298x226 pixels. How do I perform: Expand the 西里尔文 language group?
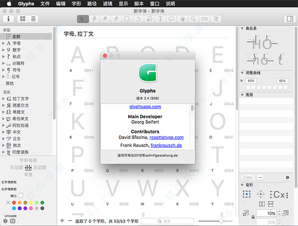[3, 106]
